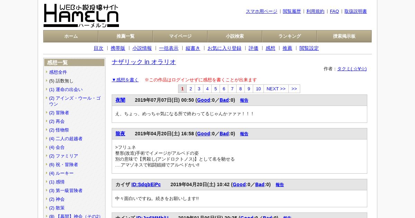Report カイザ's comment with 報告
The height and width of the screenshot is (218, 415).
tap(280, 185)
